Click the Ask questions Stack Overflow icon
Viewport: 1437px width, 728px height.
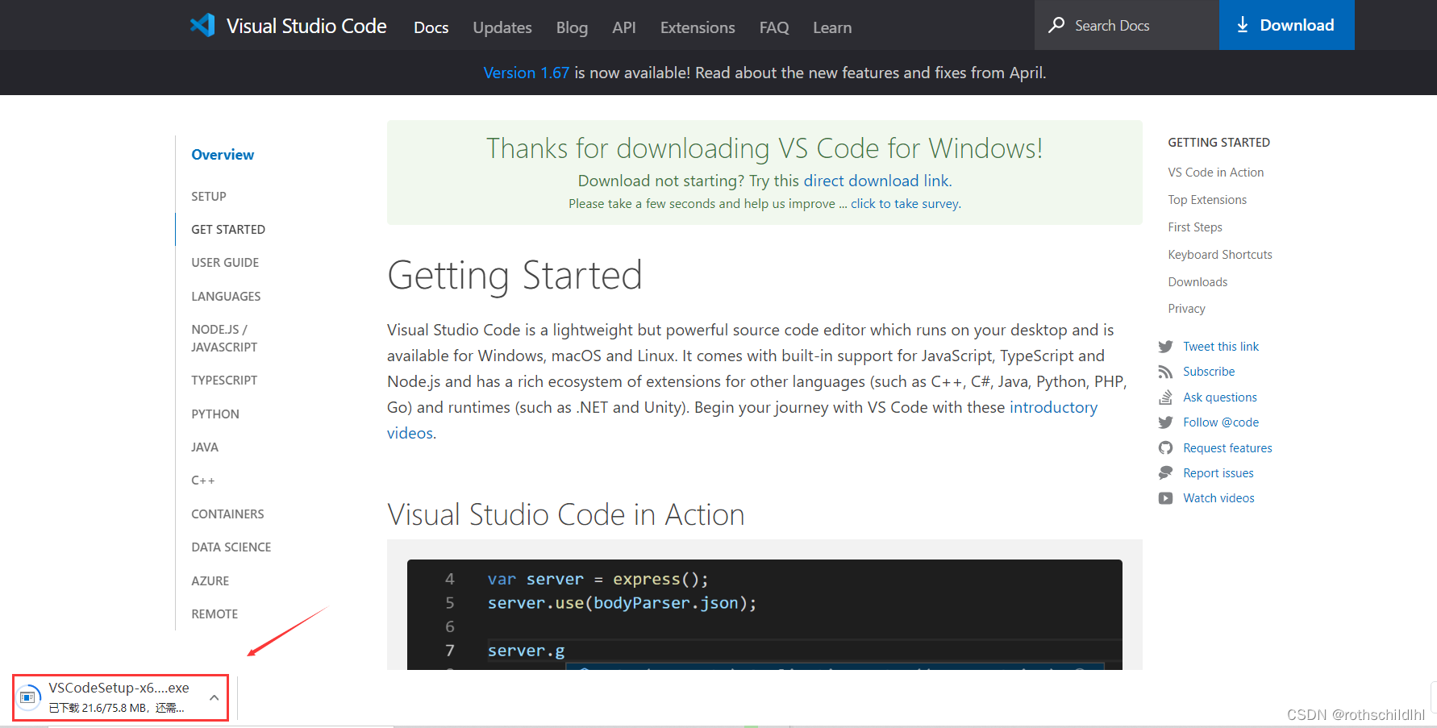pyautogui.click(x=1165, y=397)
